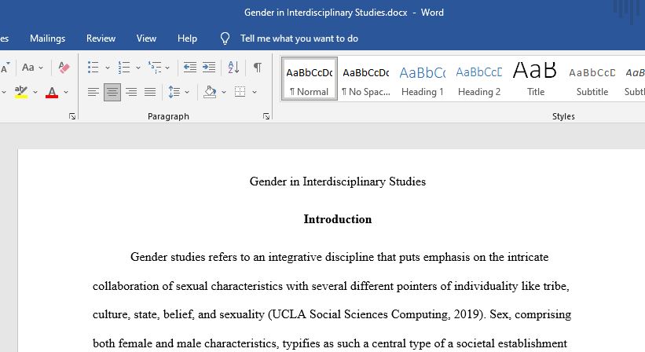645x352 pixels.
Task: Apply the Subtitle style
Action: [592, 79]
